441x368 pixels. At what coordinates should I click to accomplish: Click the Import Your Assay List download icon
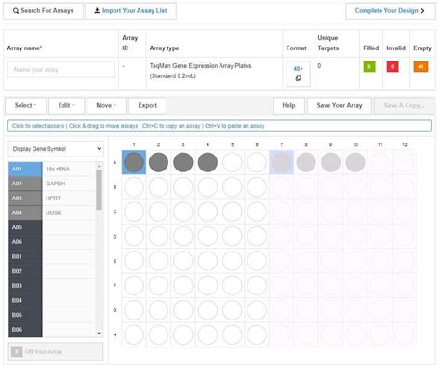point(97,10)
